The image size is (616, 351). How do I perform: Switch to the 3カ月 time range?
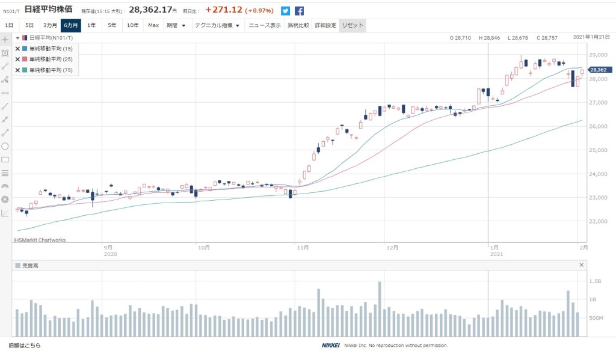coord(50,25)
